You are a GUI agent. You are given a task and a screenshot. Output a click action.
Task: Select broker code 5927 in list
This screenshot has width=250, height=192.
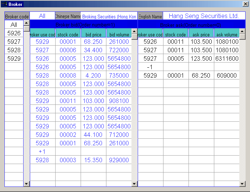14,42
